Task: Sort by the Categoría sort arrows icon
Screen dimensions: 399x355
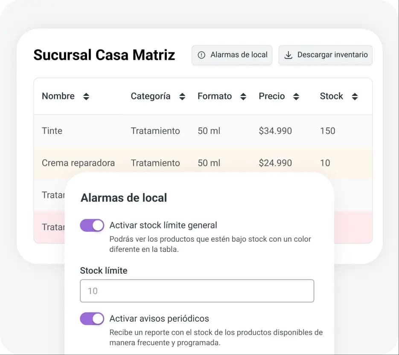Action: 182,96
